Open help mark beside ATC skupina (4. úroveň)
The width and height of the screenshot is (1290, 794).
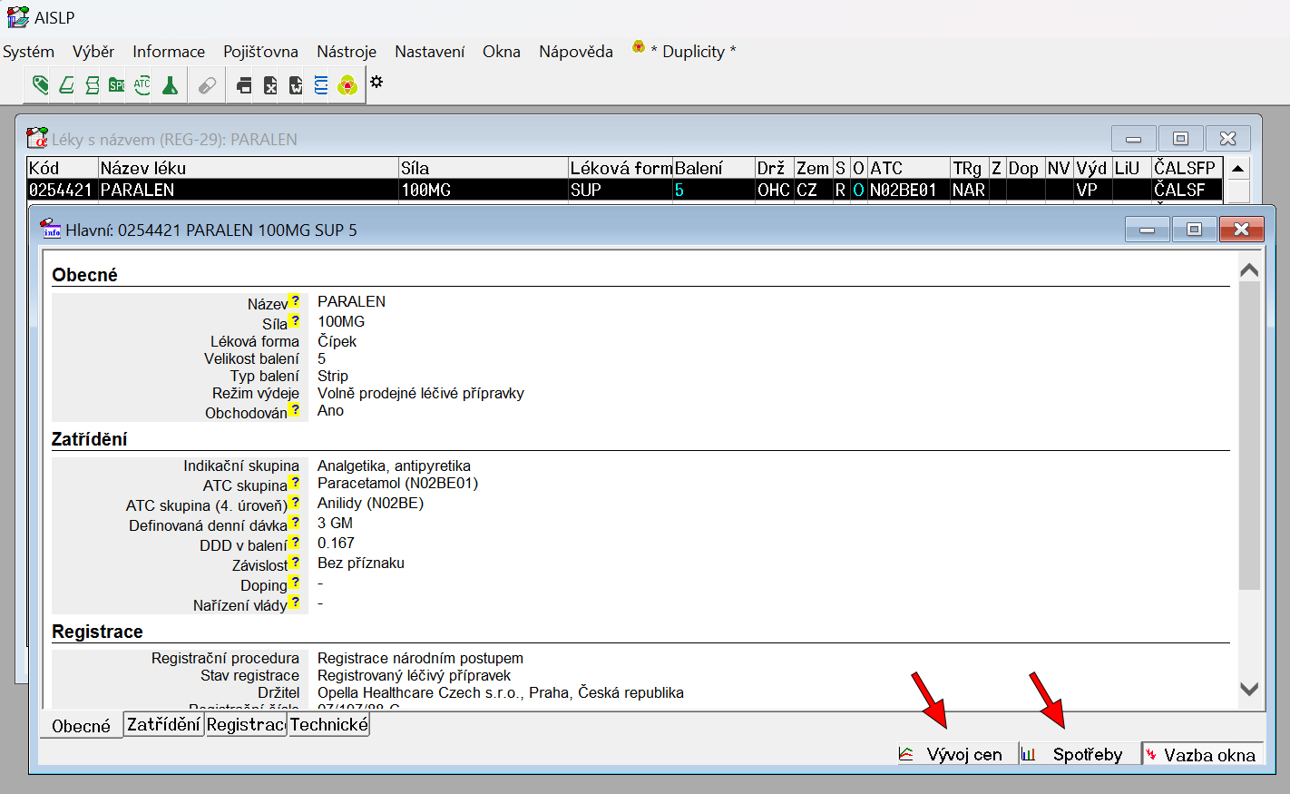point(294,503)
